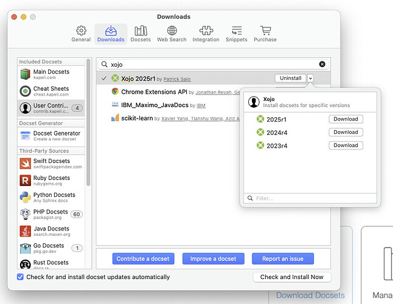Click the Docset Generator icon
Image resolution: width=393 pixels, height=304 pixels.
click(26, 136)
